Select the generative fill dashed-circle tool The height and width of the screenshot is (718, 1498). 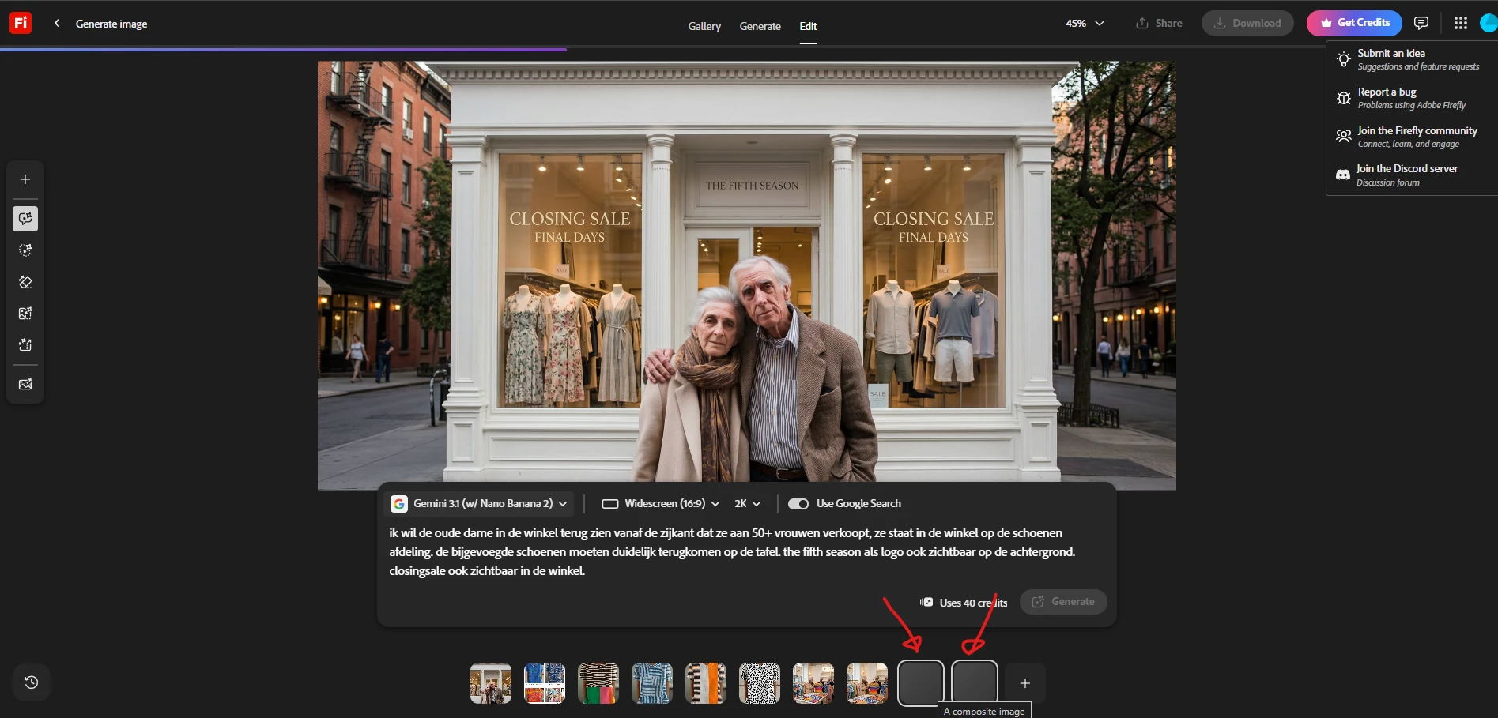(x=25, y=250)
